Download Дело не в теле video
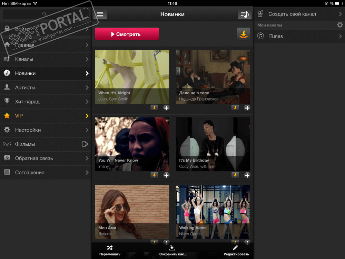 (x=235, y=108)
